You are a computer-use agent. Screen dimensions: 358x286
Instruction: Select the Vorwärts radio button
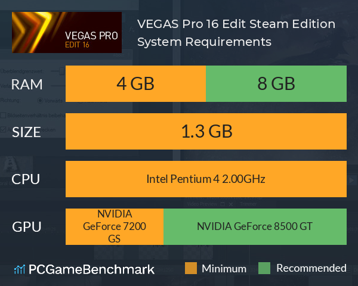pos(40,101)
